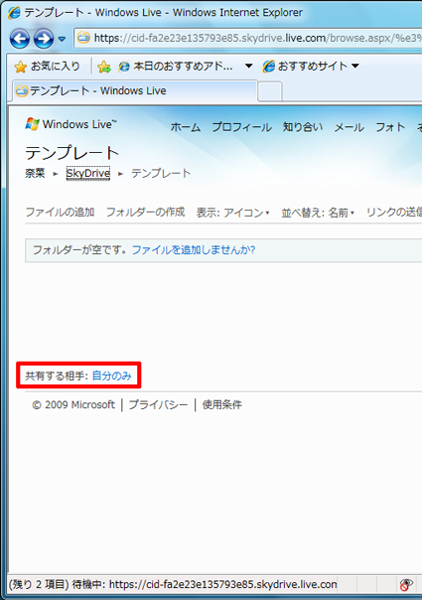Open the 知り合い menu item
This screenshot has width=422, height=600.
(x=303, y=127)
